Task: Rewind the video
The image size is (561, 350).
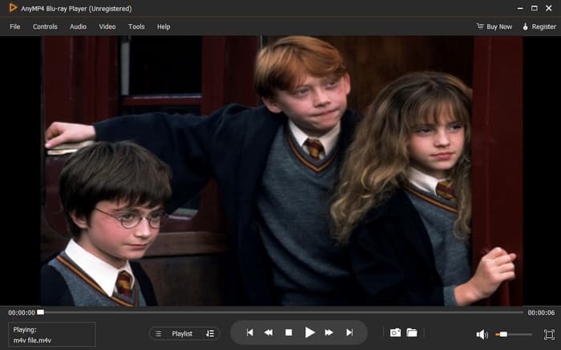Action: click(268, 332)
